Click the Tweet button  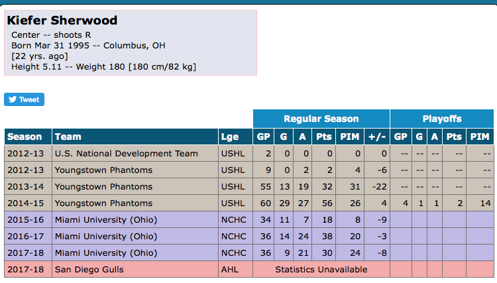[24, 99]
